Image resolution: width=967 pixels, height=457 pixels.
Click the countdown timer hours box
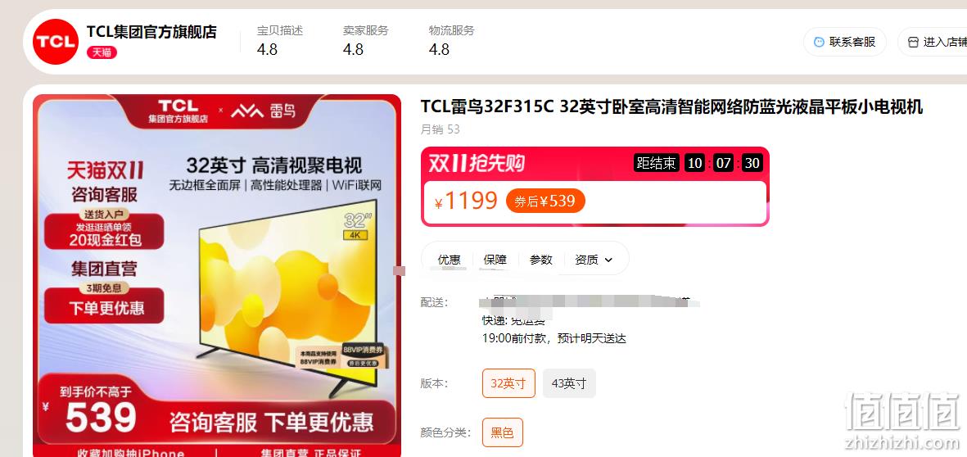[x=694, y=164]
